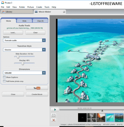Click the image filename in status bar
The height and width of the screenshot is (127, 124).
point(84,125)
